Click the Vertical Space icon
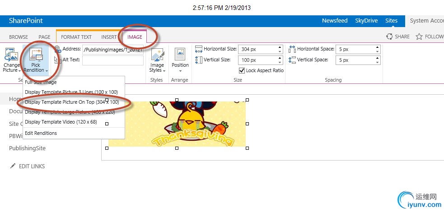This screenshot has height=212, width=444. pyautogui.click(x=292, y=60)
